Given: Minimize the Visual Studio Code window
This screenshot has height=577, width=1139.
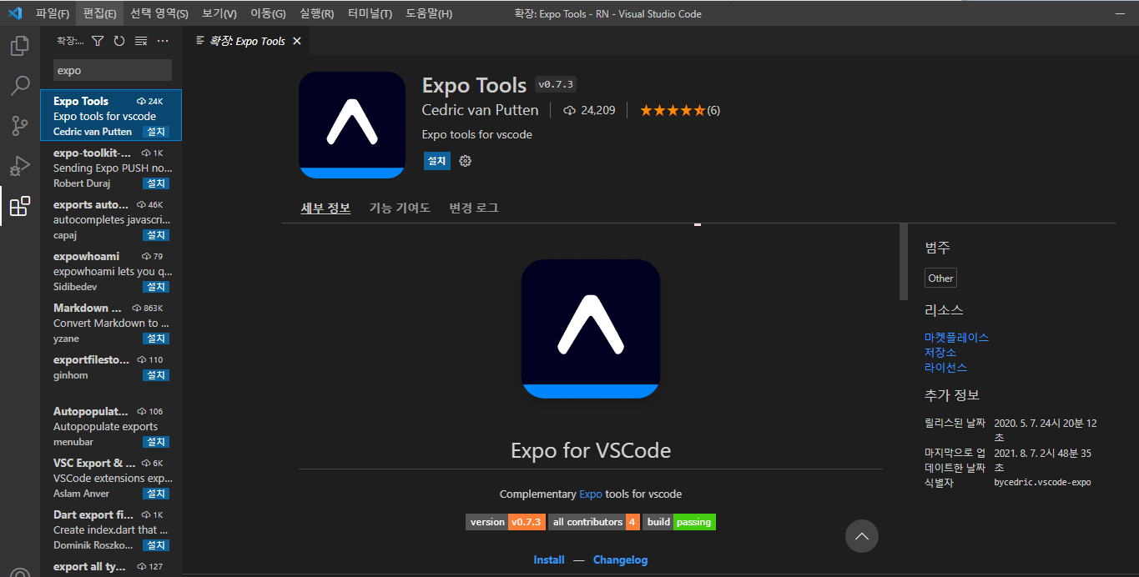Looking at the screenshot, I should click(1121, 13).
